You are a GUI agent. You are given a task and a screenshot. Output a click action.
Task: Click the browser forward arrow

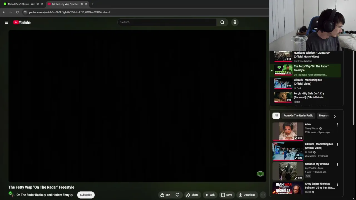11,12
